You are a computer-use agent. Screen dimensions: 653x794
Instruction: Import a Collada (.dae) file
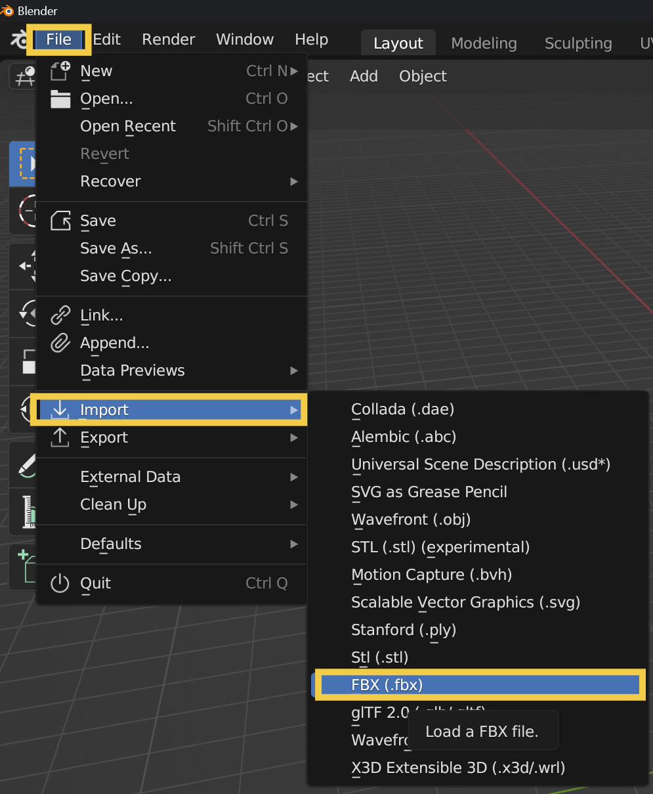[x=477, y=409]
